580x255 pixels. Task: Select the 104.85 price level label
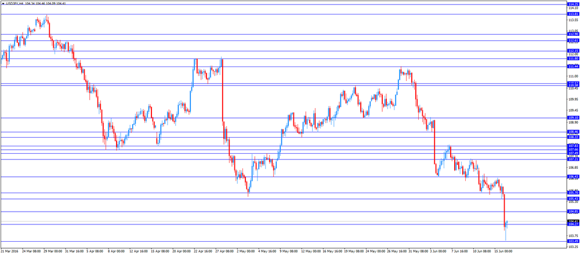[573, 212]
